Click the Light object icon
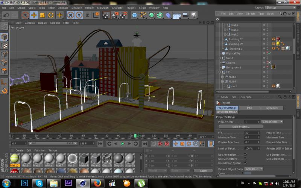Screen dimensions: 301x188 [194, 15]
